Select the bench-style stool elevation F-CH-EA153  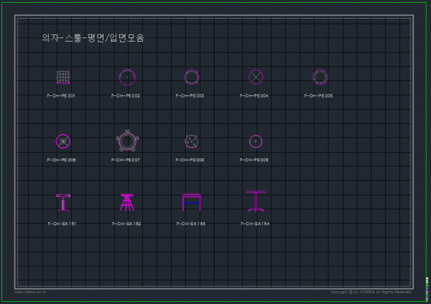(192, 203)
